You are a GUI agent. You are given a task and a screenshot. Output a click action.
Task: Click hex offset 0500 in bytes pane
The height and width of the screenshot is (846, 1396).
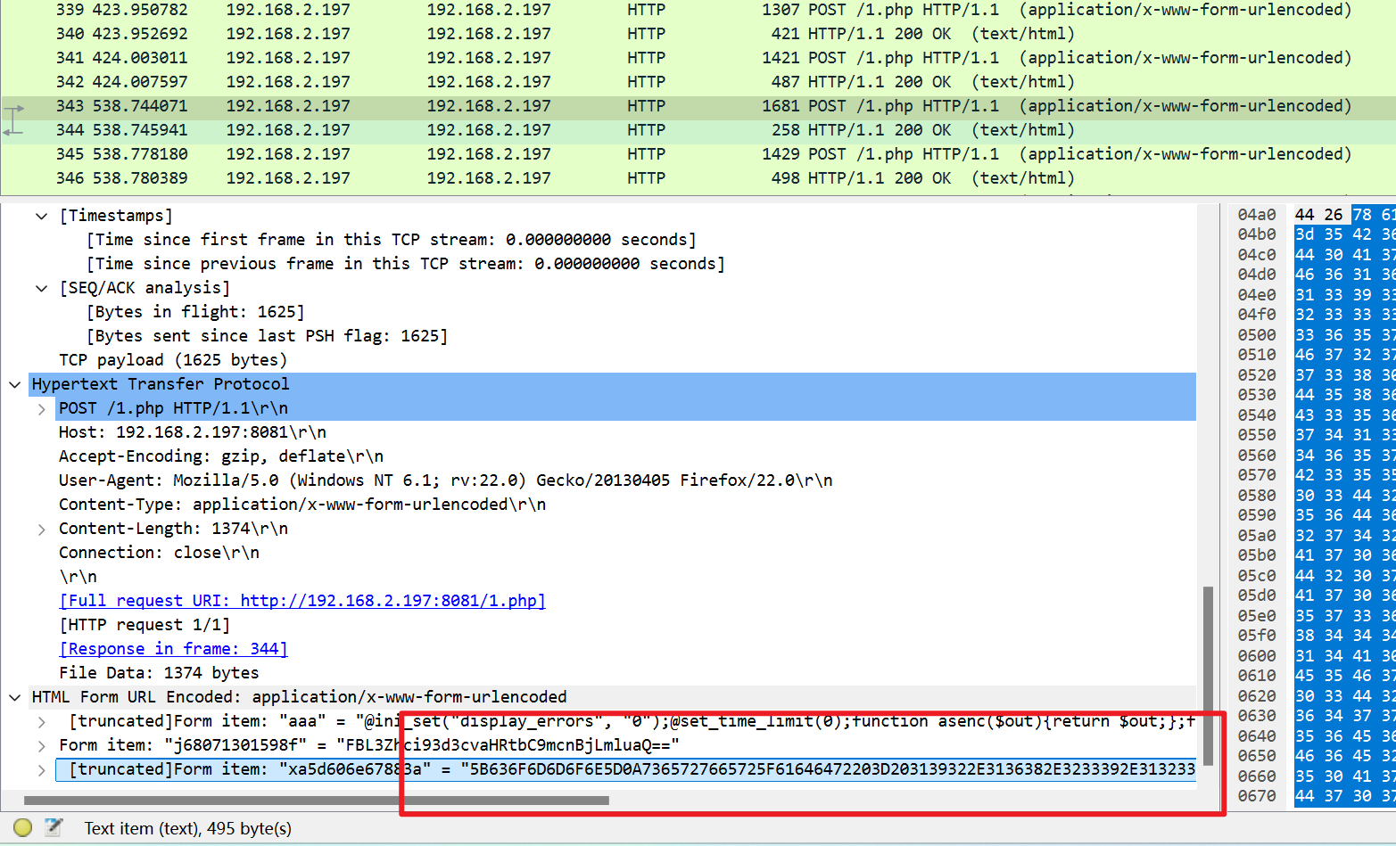coord(1257,335)
